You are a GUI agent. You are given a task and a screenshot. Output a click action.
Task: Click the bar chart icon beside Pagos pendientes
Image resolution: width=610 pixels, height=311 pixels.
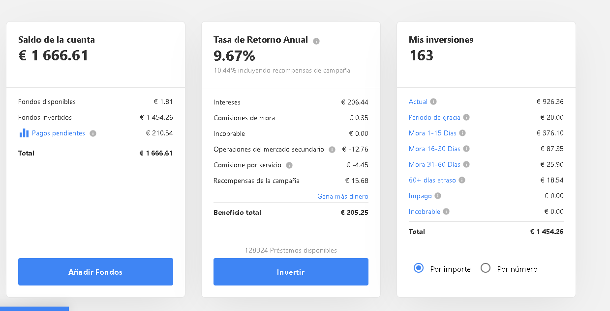pyautogui.click(x=24, y=133)
